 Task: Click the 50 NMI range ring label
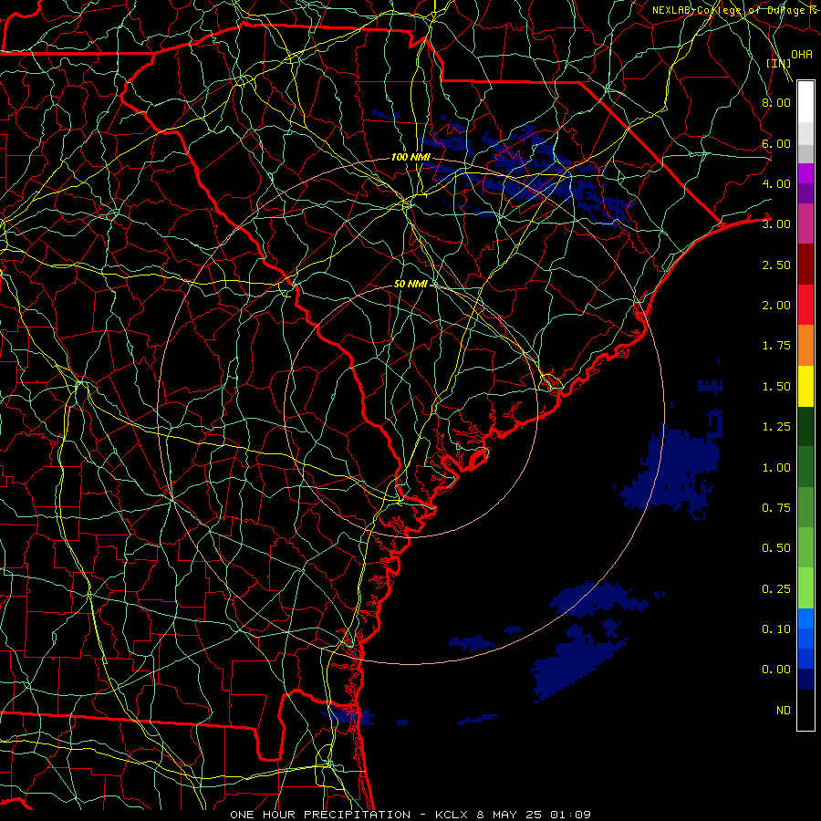click(410, 284)
